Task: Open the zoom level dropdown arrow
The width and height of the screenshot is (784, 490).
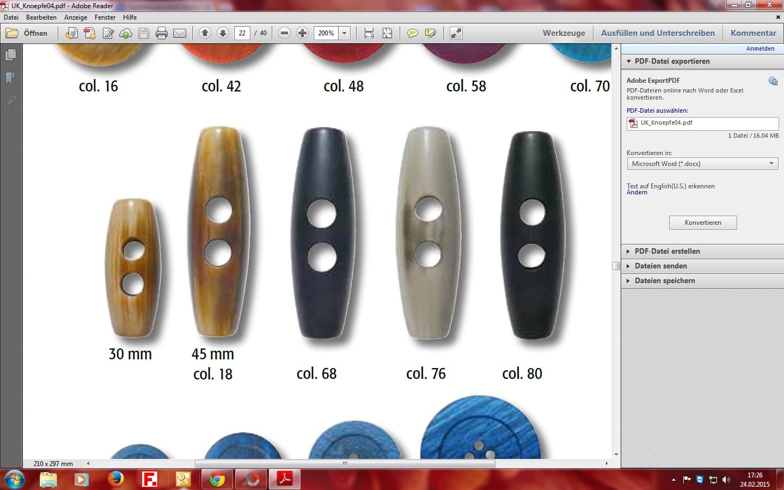Action: (344, 33)
